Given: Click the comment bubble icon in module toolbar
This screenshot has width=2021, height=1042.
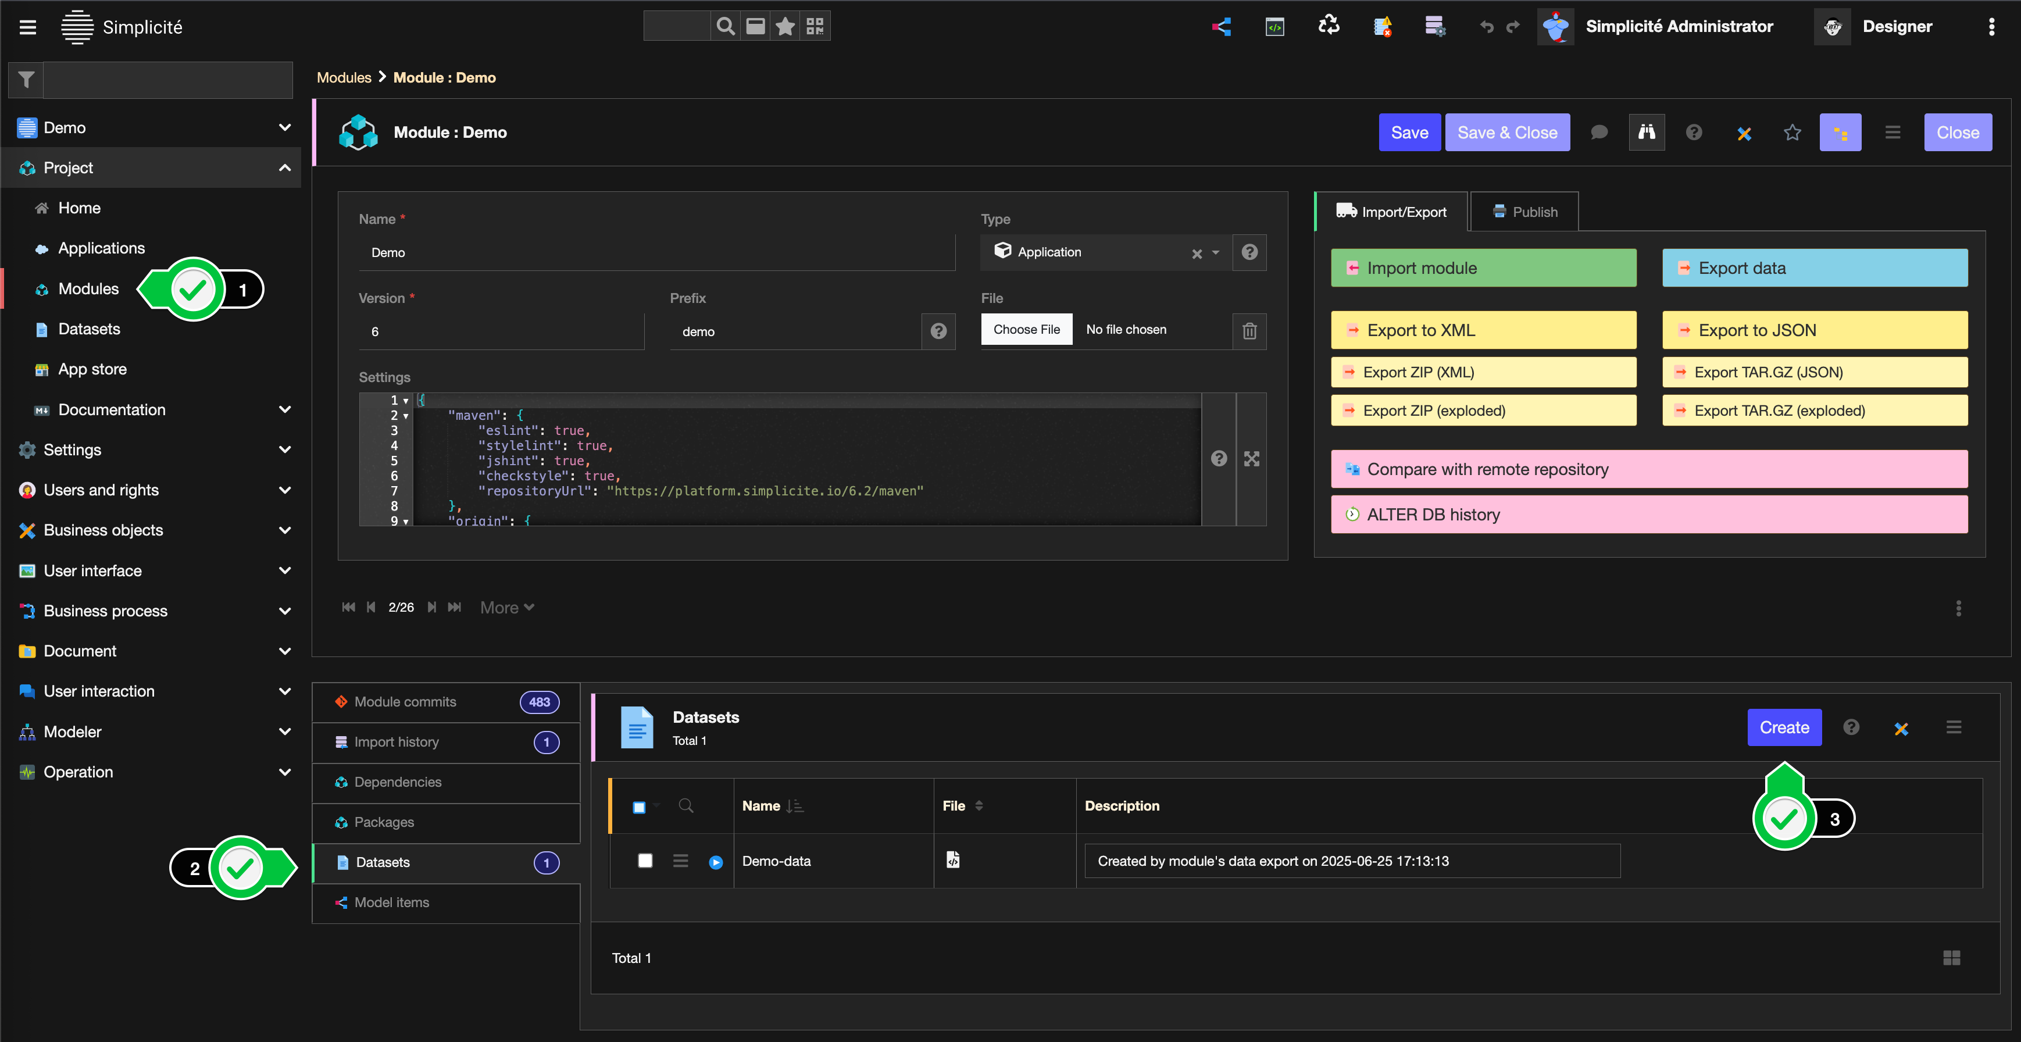Looking at the screenshot, I should [x=1598, y=133].
